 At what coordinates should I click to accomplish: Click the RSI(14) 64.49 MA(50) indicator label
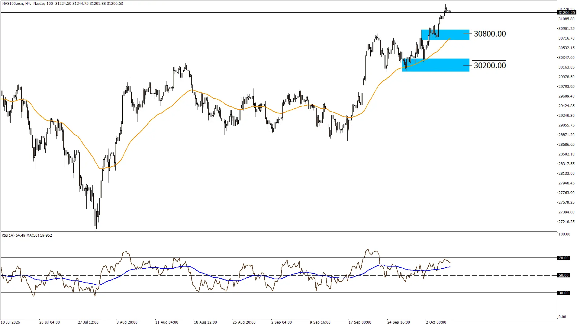pos(27,235)
